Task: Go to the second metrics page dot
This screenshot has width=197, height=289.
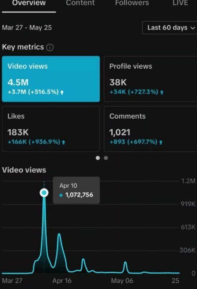Action: [x=106, y=158]
